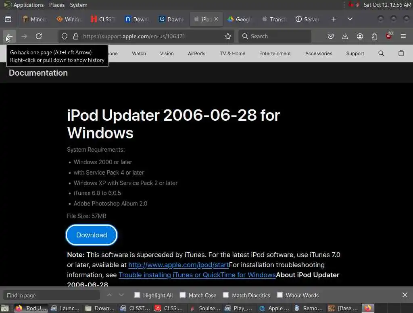Focus the Find in page field
This screenshot has width=413, height=313.
coord(51,295)
